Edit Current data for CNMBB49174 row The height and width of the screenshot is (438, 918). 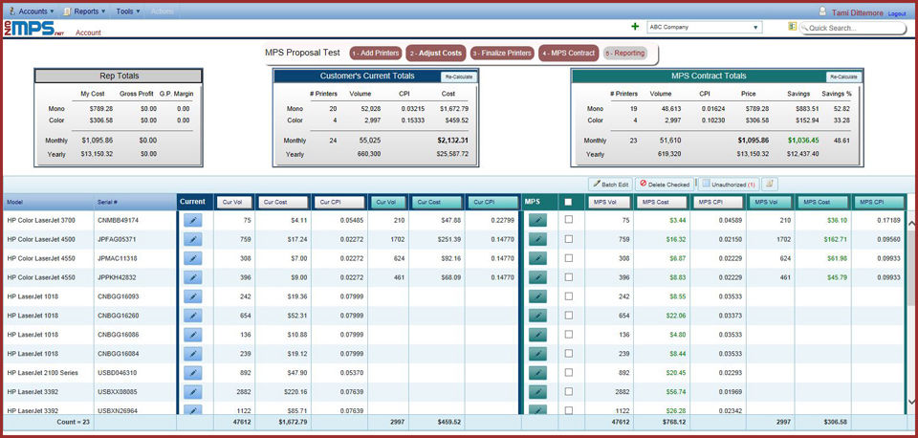click(192, 220)
